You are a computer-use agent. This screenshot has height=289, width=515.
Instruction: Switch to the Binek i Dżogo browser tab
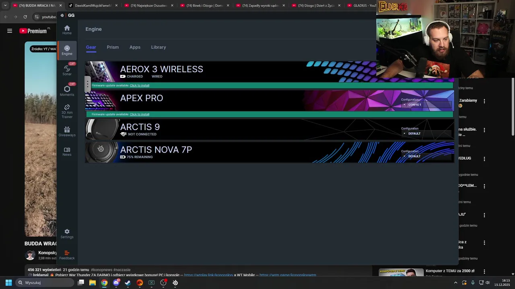click(204, 6)
